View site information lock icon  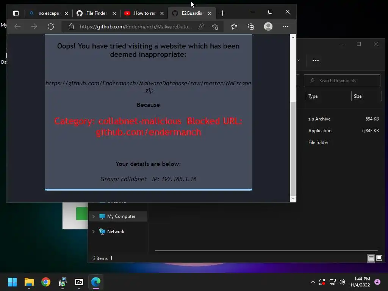71,27
